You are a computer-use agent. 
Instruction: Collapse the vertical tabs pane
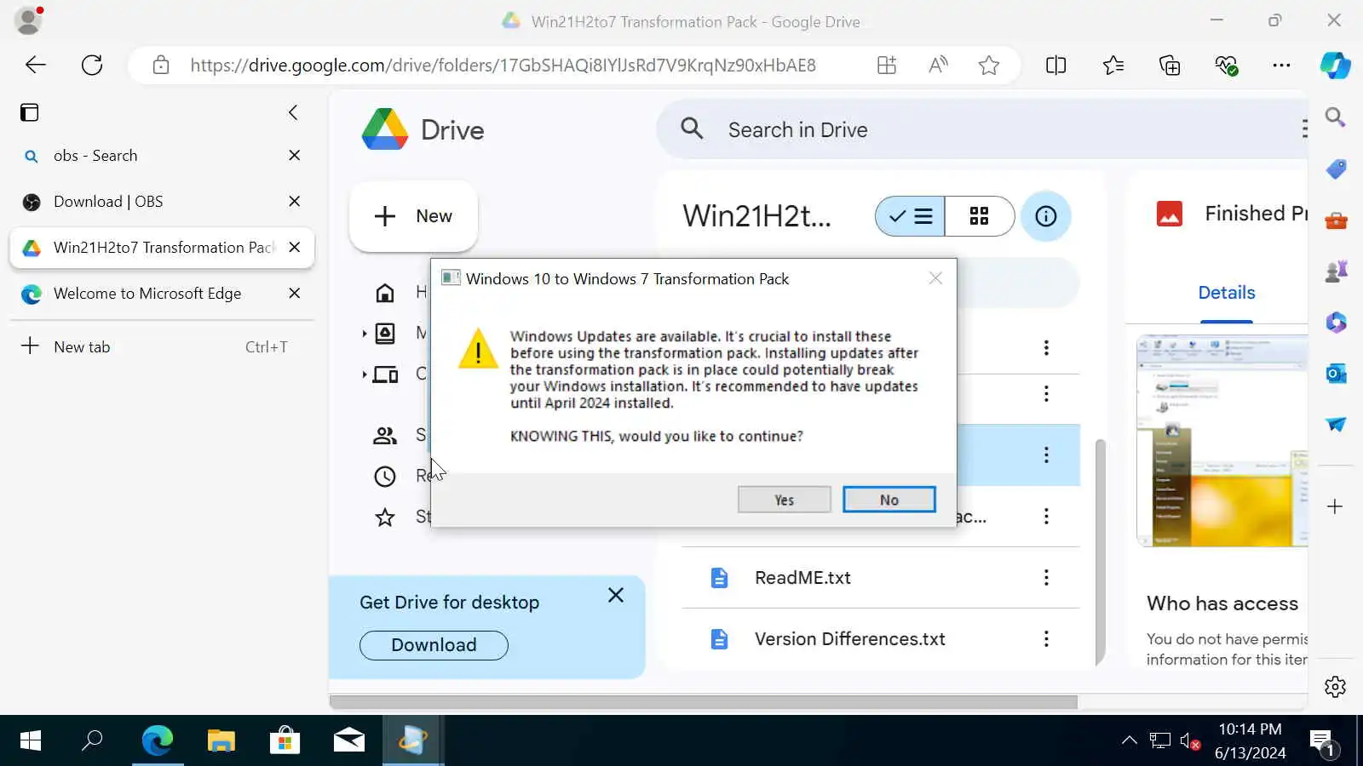[293, 112]
